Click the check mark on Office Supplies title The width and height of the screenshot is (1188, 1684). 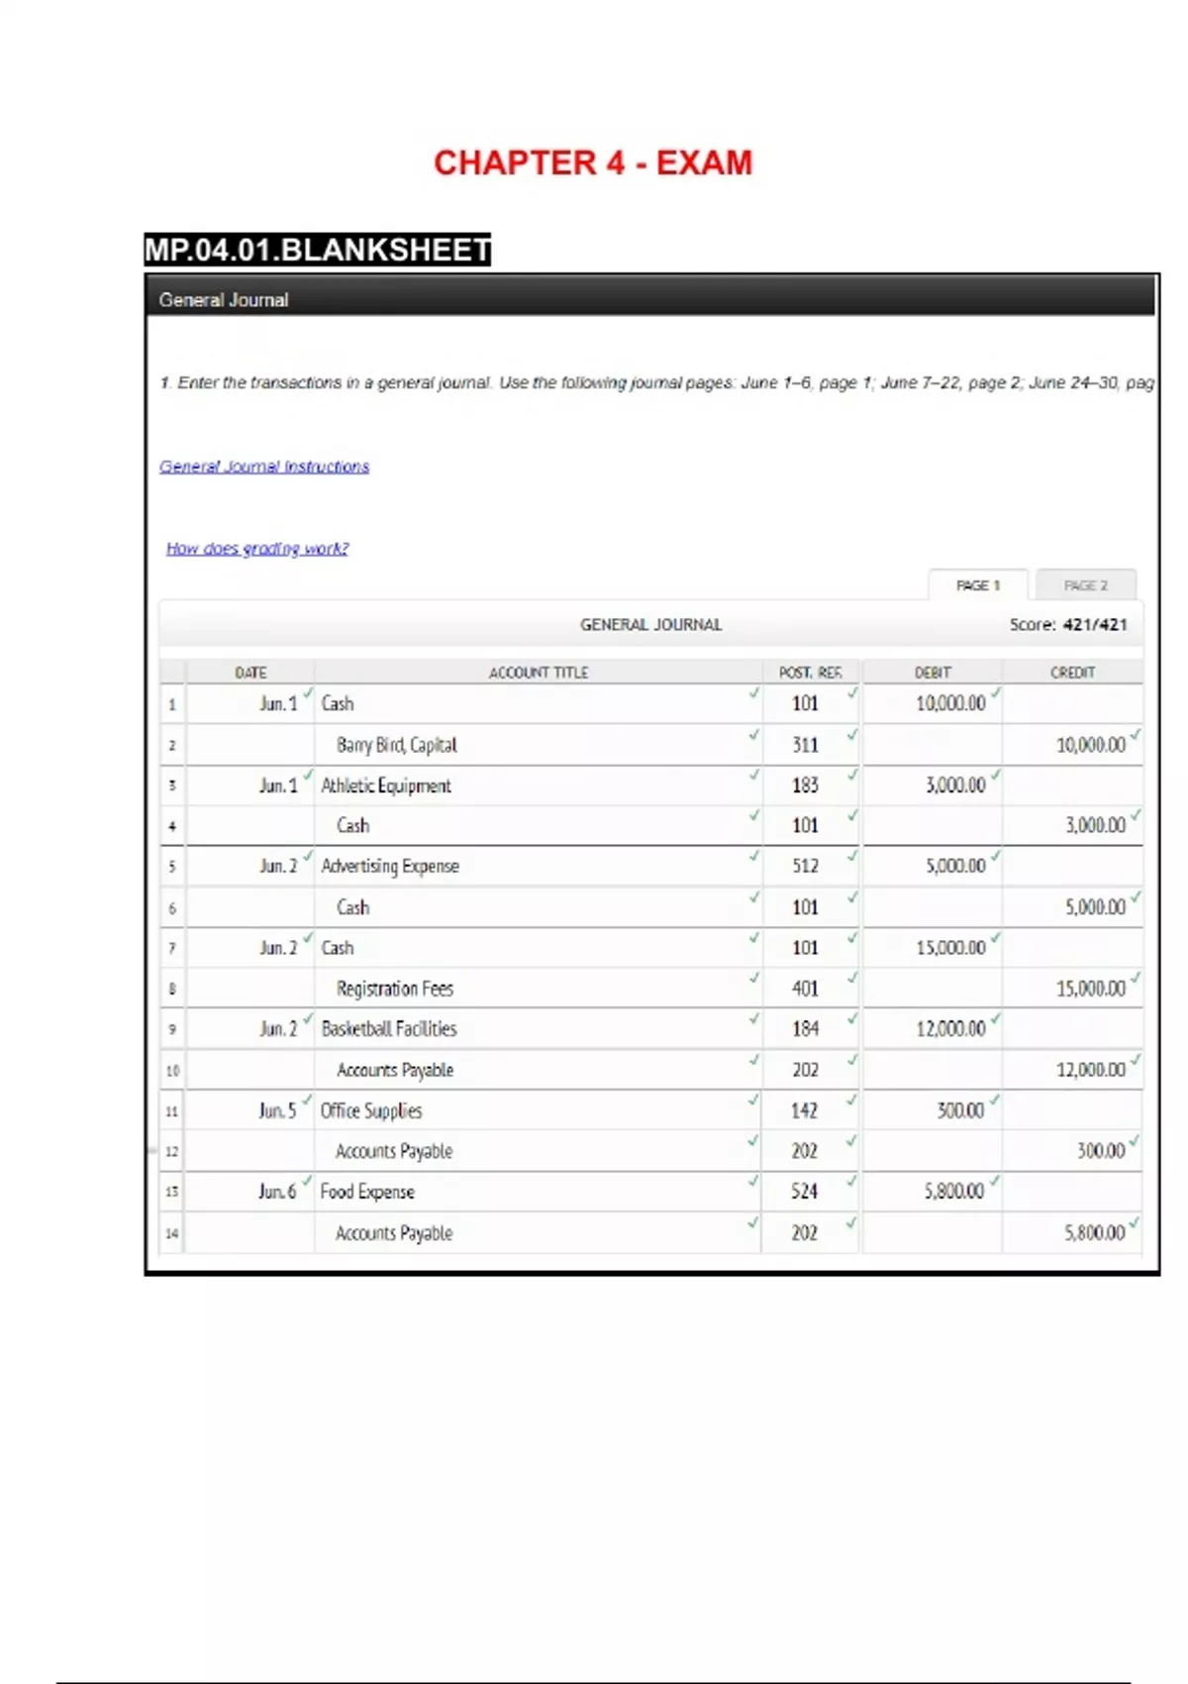pyautogui.click(x=753, y=1100)
